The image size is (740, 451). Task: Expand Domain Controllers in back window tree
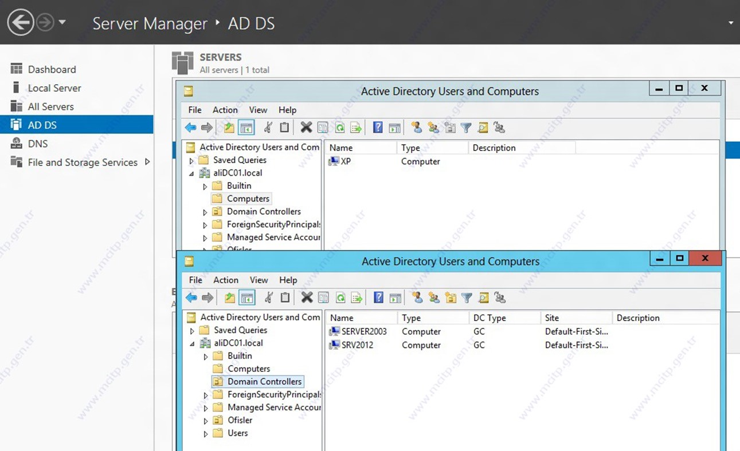coord(205,212)
